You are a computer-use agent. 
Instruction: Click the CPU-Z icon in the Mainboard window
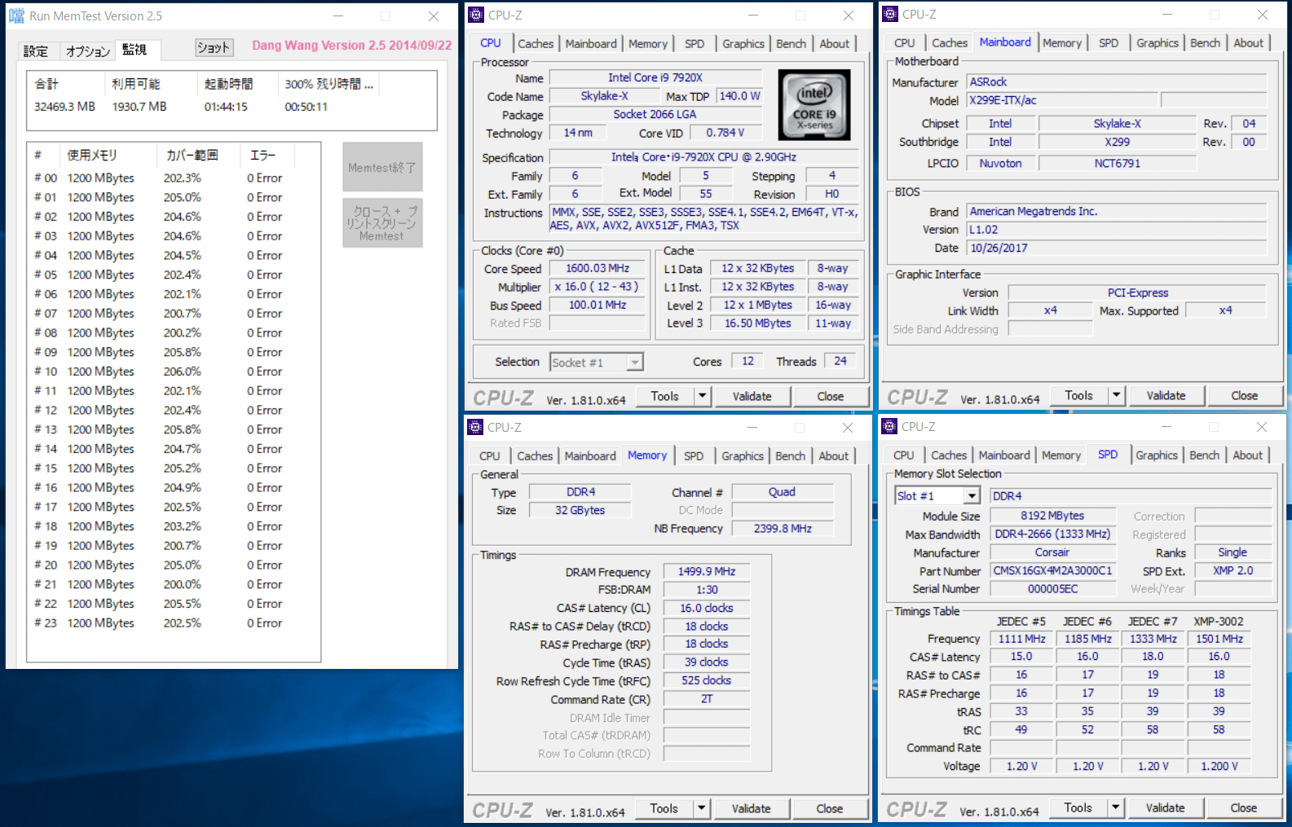(890, 15)
